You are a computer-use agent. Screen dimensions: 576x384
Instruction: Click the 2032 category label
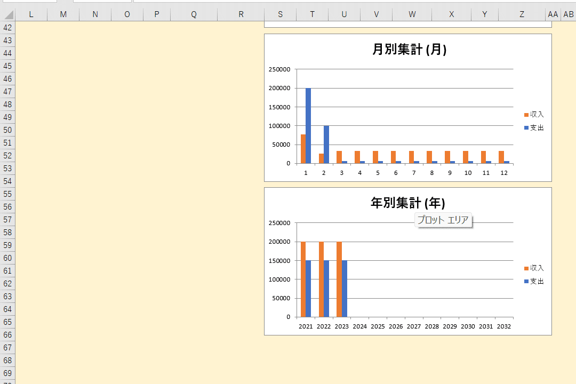504,326
